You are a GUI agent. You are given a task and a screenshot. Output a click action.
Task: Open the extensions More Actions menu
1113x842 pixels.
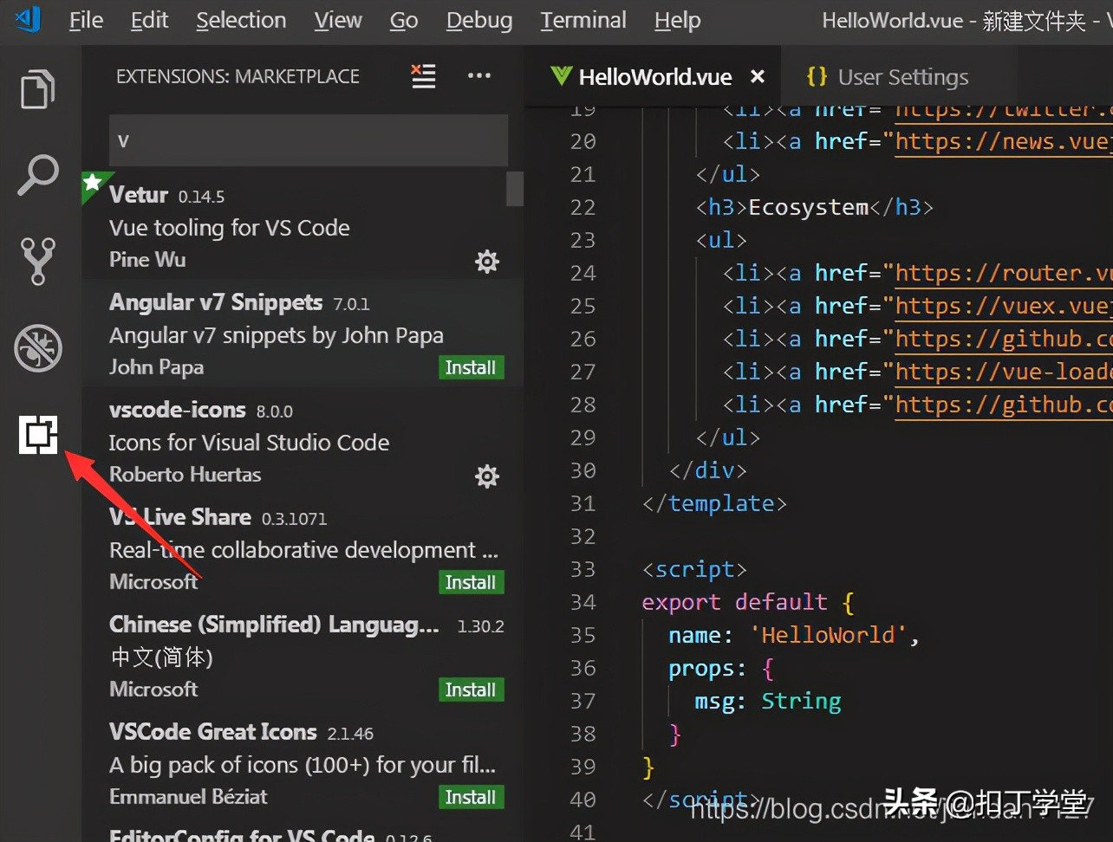[479, 76]
